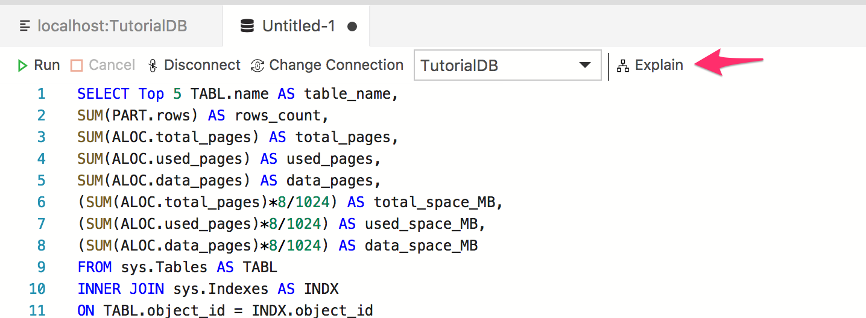This screenshot has height=318, width=866.
Task: Click INNER JOIN keywords on line 10
Action: [121, 289]
